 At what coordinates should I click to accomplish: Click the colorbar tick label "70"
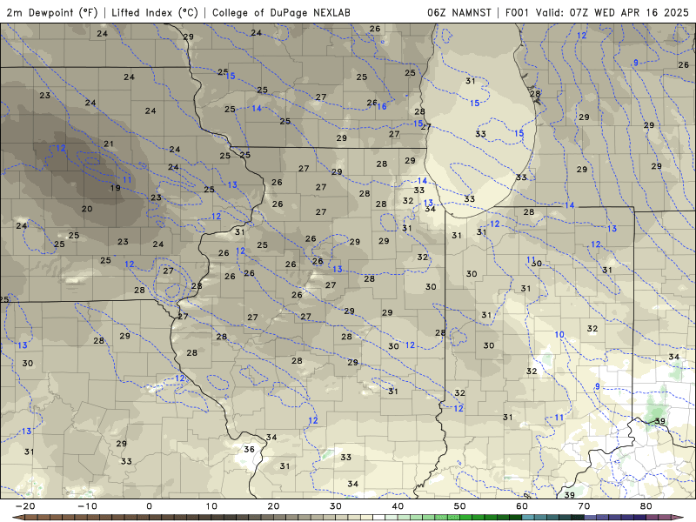pos(584,506)
